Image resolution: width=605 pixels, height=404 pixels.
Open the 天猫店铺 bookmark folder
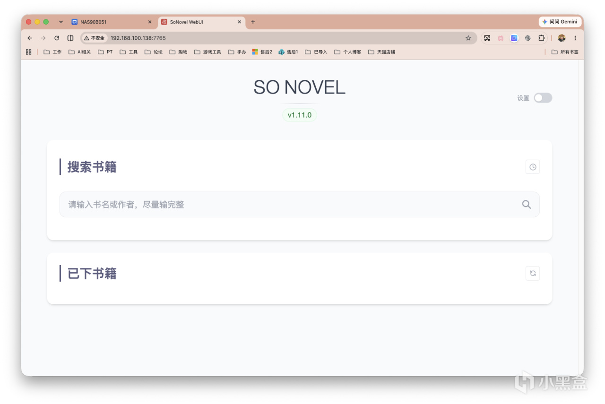click(382, 52)
